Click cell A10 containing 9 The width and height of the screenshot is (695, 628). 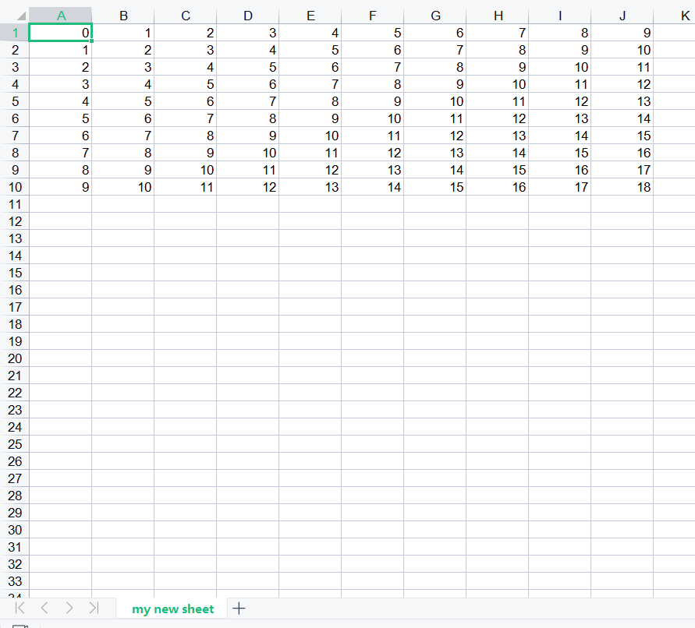(61, 187)
